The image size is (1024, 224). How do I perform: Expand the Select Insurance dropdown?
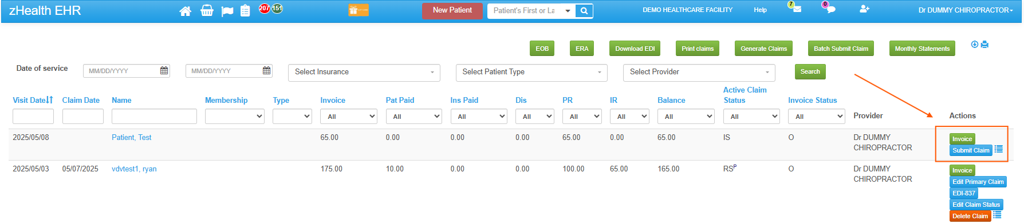pos(364,72)
